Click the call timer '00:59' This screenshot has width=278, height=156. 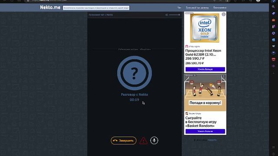[134, 100]
